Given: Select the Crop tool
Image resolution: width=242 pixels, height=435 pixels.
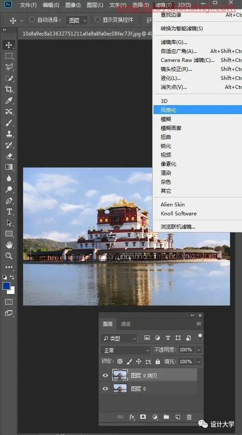Looking at the screenshot, I should point(9,89).
